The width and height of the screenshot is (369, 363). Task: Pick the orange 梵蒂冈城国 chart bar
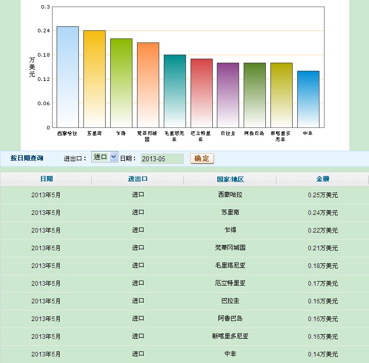click(148, 85)
